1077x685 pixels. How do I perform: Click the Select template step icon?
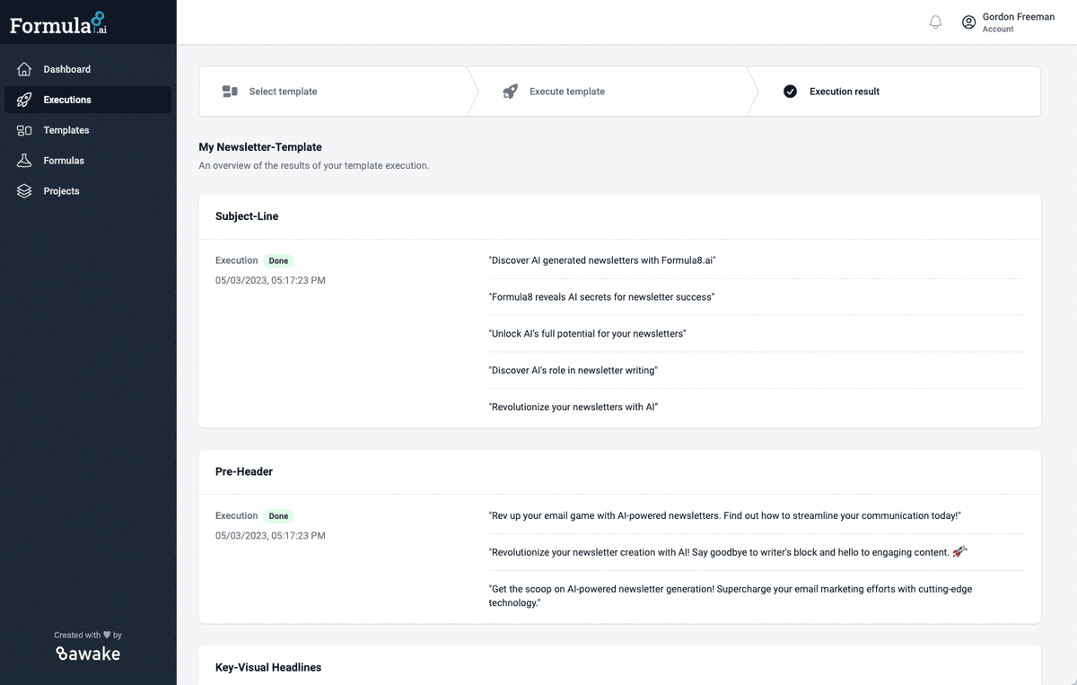click(x=230, y=91)
